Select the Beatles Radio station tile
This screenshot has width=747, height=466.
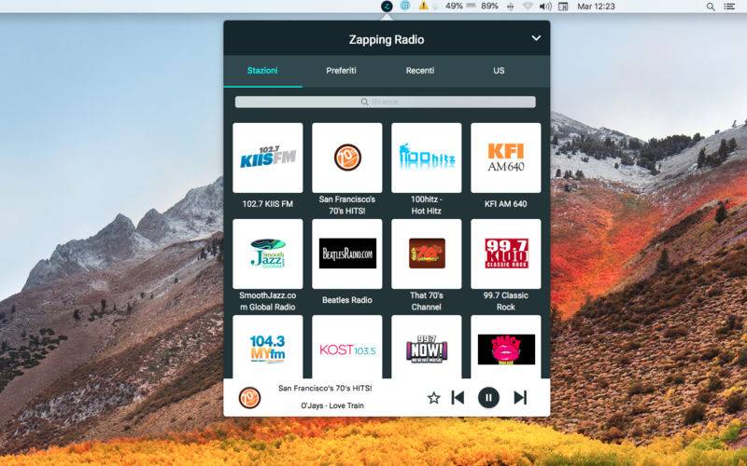[346, 254]
